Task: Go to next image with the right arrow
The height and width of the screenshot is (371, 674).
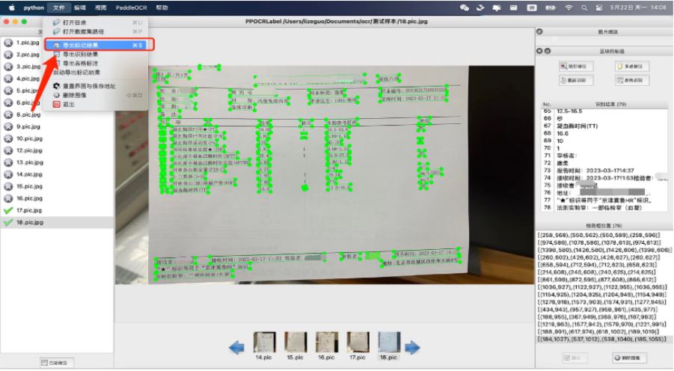Action: (x=412, y=347)
